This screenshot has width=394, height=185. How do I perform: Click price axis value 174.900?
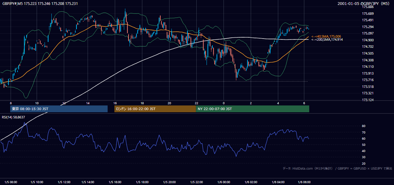[x=368, y=40]
